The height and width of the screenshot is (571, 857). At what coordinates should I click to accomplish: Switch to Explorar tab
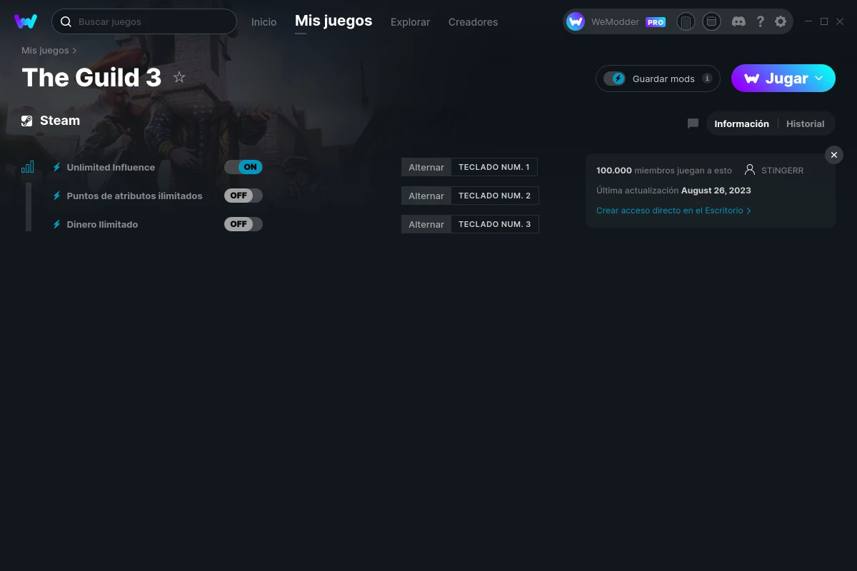[x=410, y=22]
